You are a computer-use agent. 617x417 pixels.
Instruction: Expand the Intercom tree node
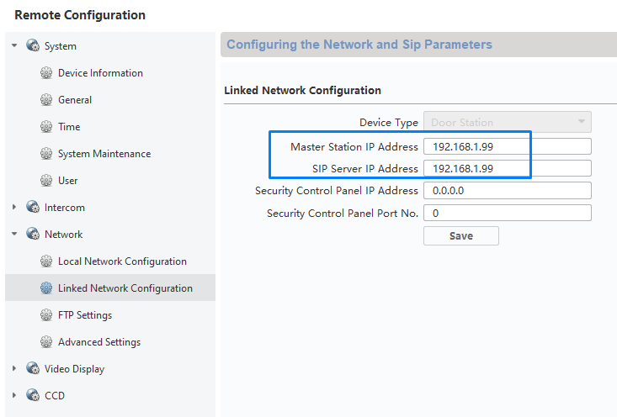point(14,207)
